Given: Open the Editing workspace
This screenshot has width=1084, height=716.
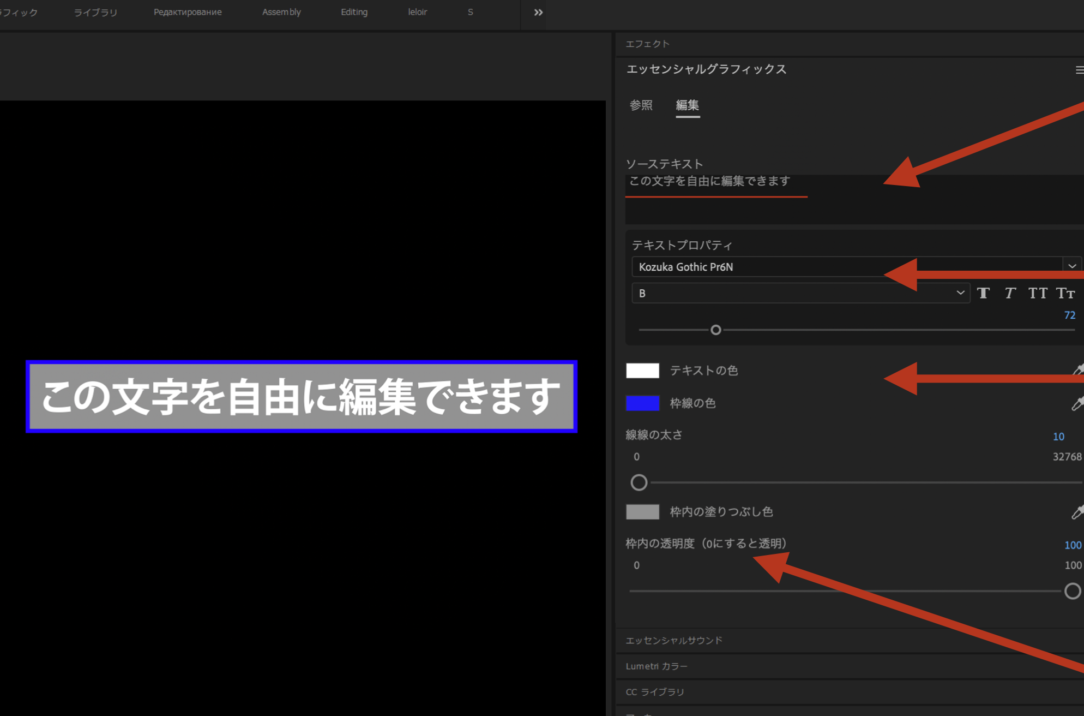Looking at the screenshot, I should 354,12.
